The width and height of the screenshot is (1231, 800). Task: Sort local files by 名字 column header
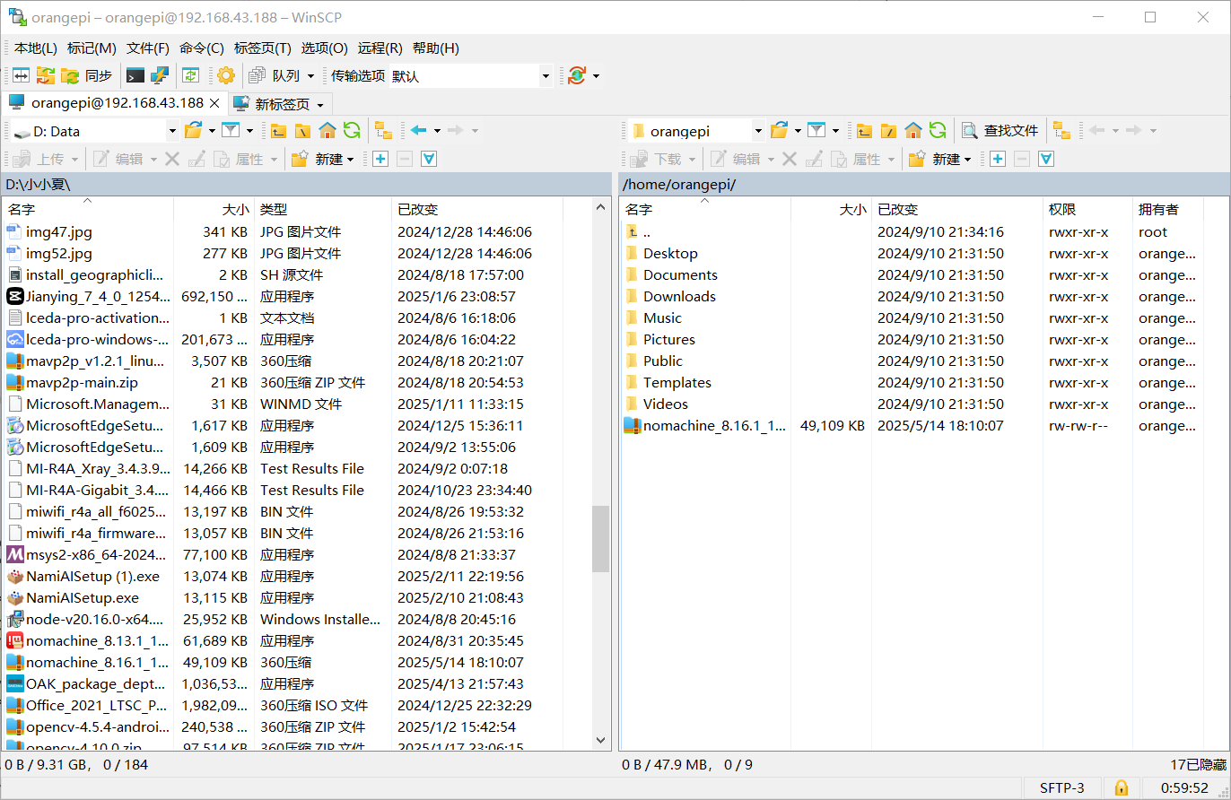pyautogui.click(x=87, y=209)
